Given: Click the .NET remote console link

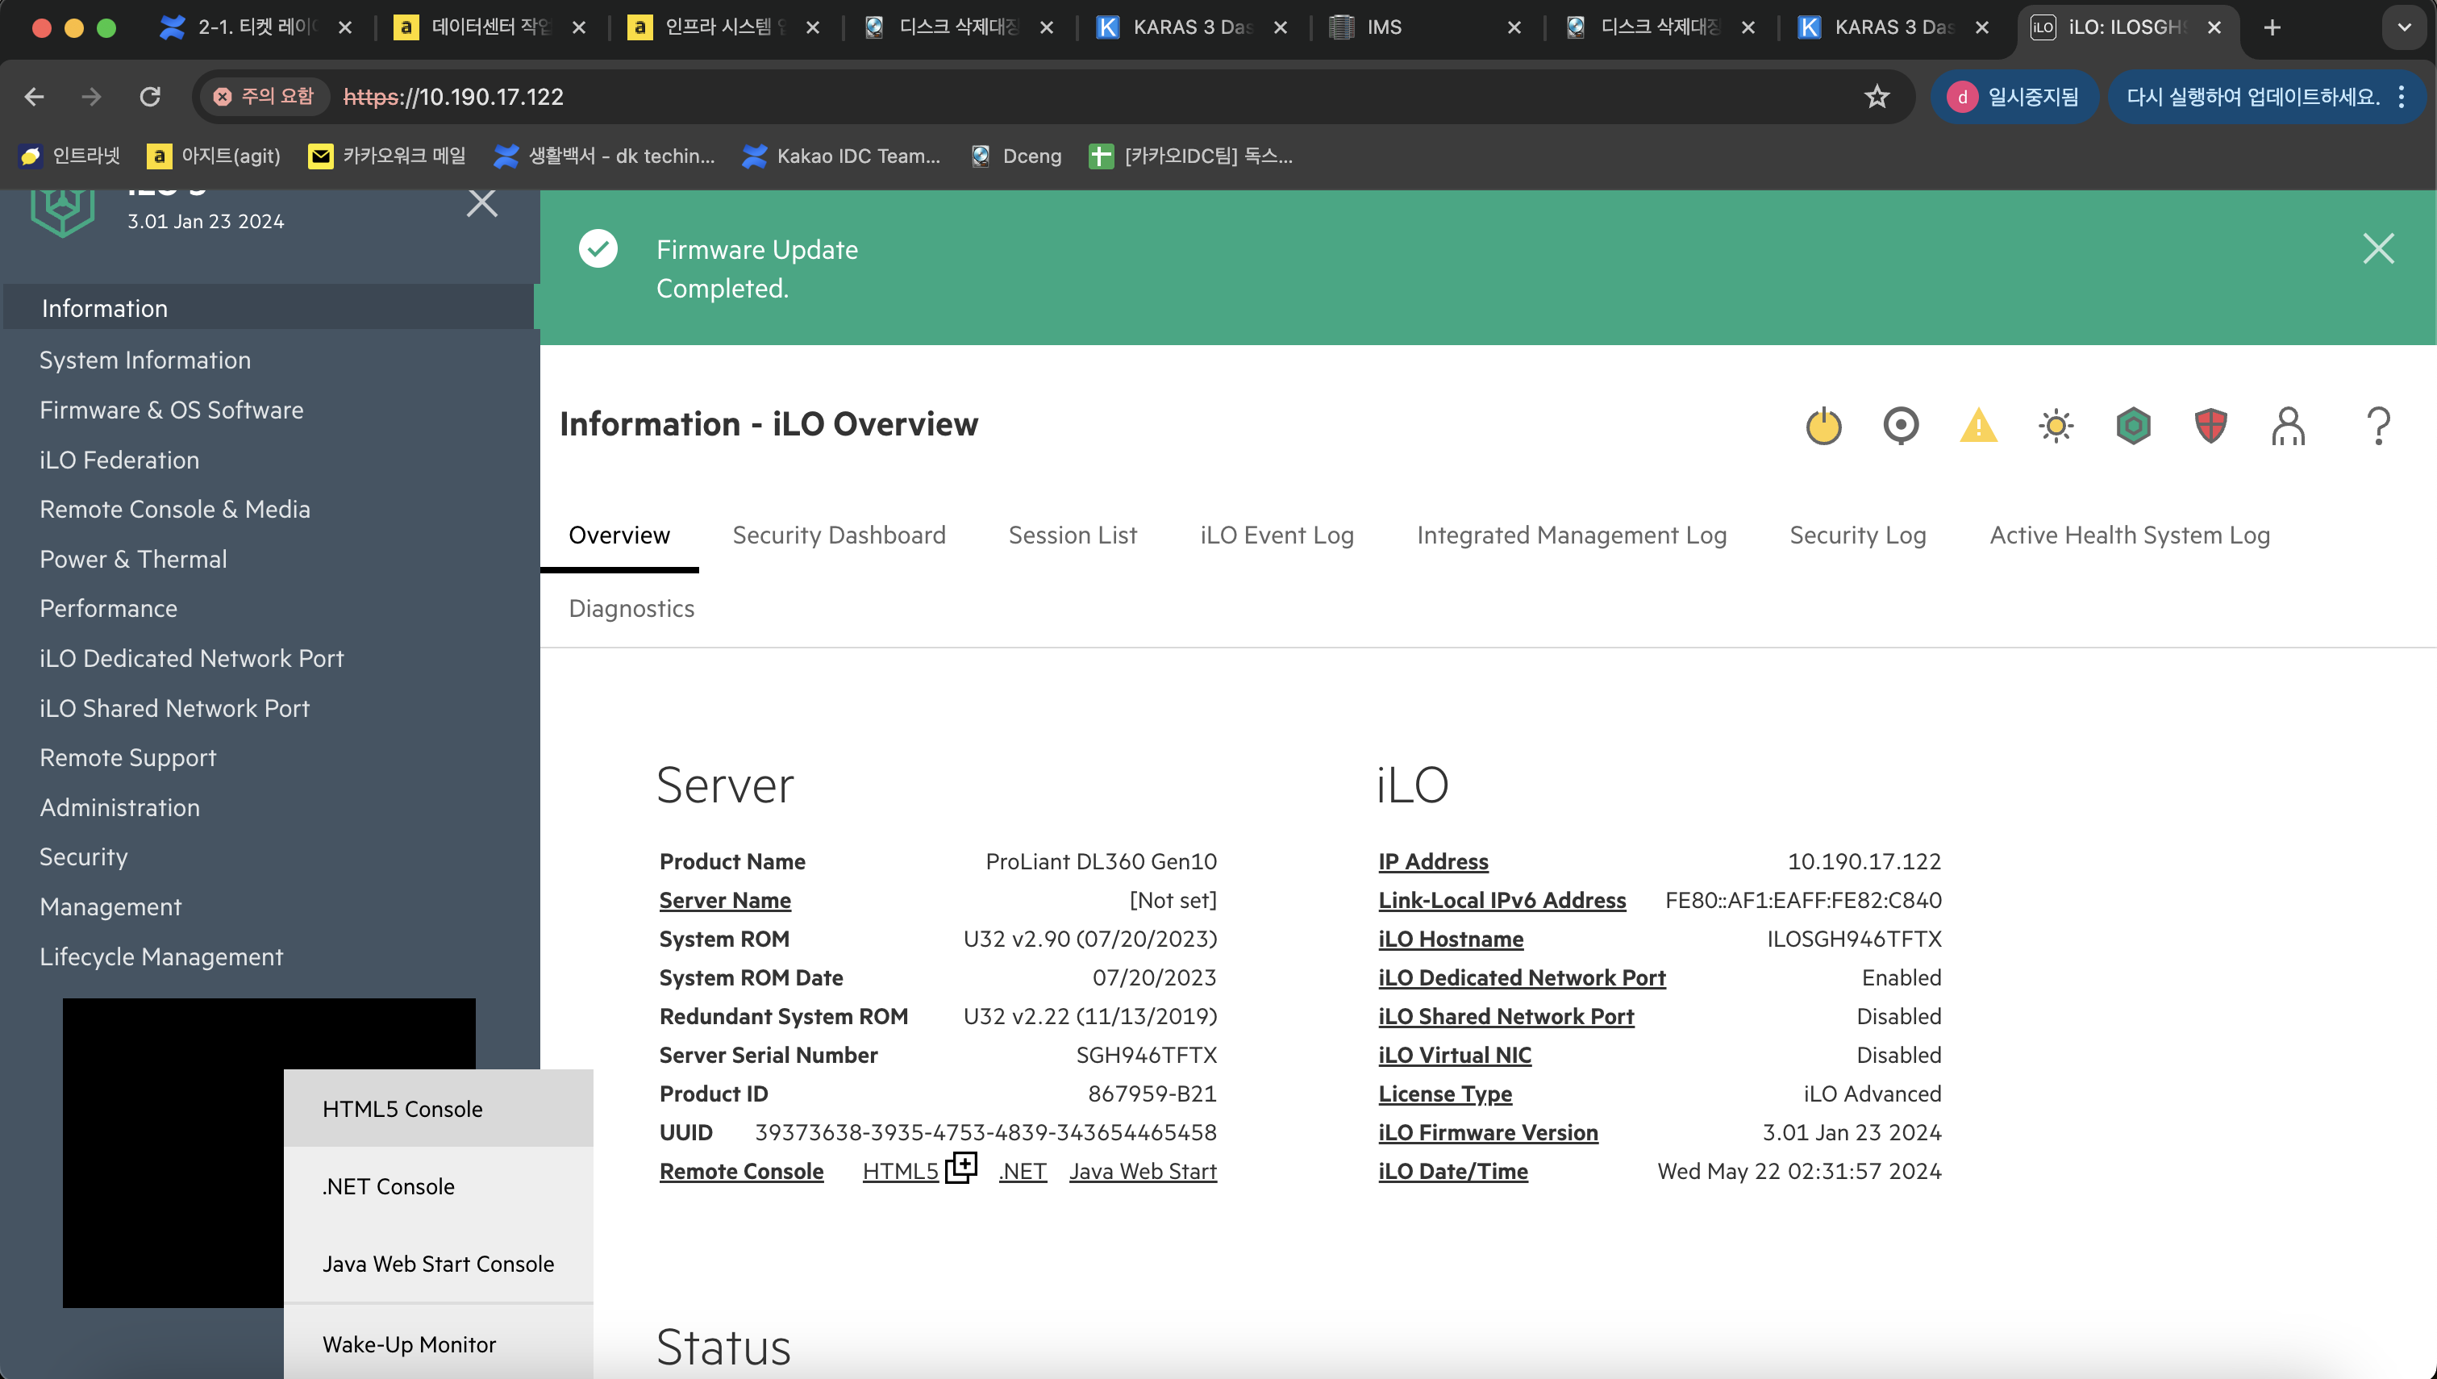Looking at the screenshot, I should [x=1023, y=1172].
